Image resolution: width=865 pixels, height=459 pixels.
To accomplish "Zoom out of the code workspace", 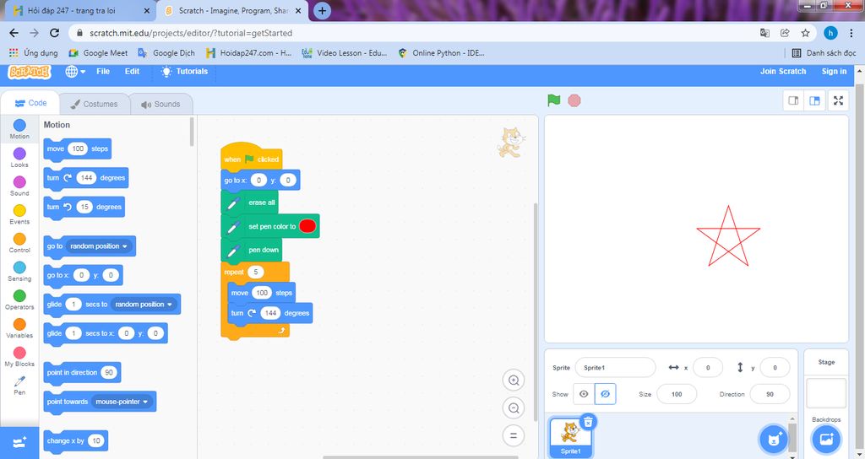I will click(x=514, y=408).
